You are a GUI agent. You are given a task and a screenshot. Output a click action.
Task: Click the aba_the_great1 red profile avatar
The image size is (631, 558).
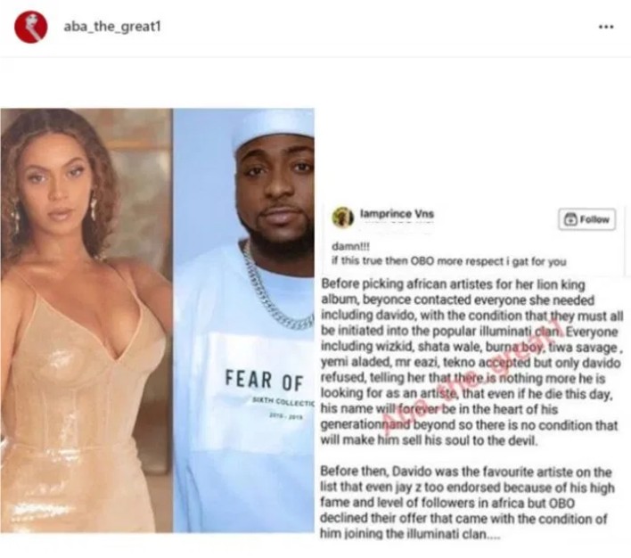pyautogui.click(x=30, y=27)
